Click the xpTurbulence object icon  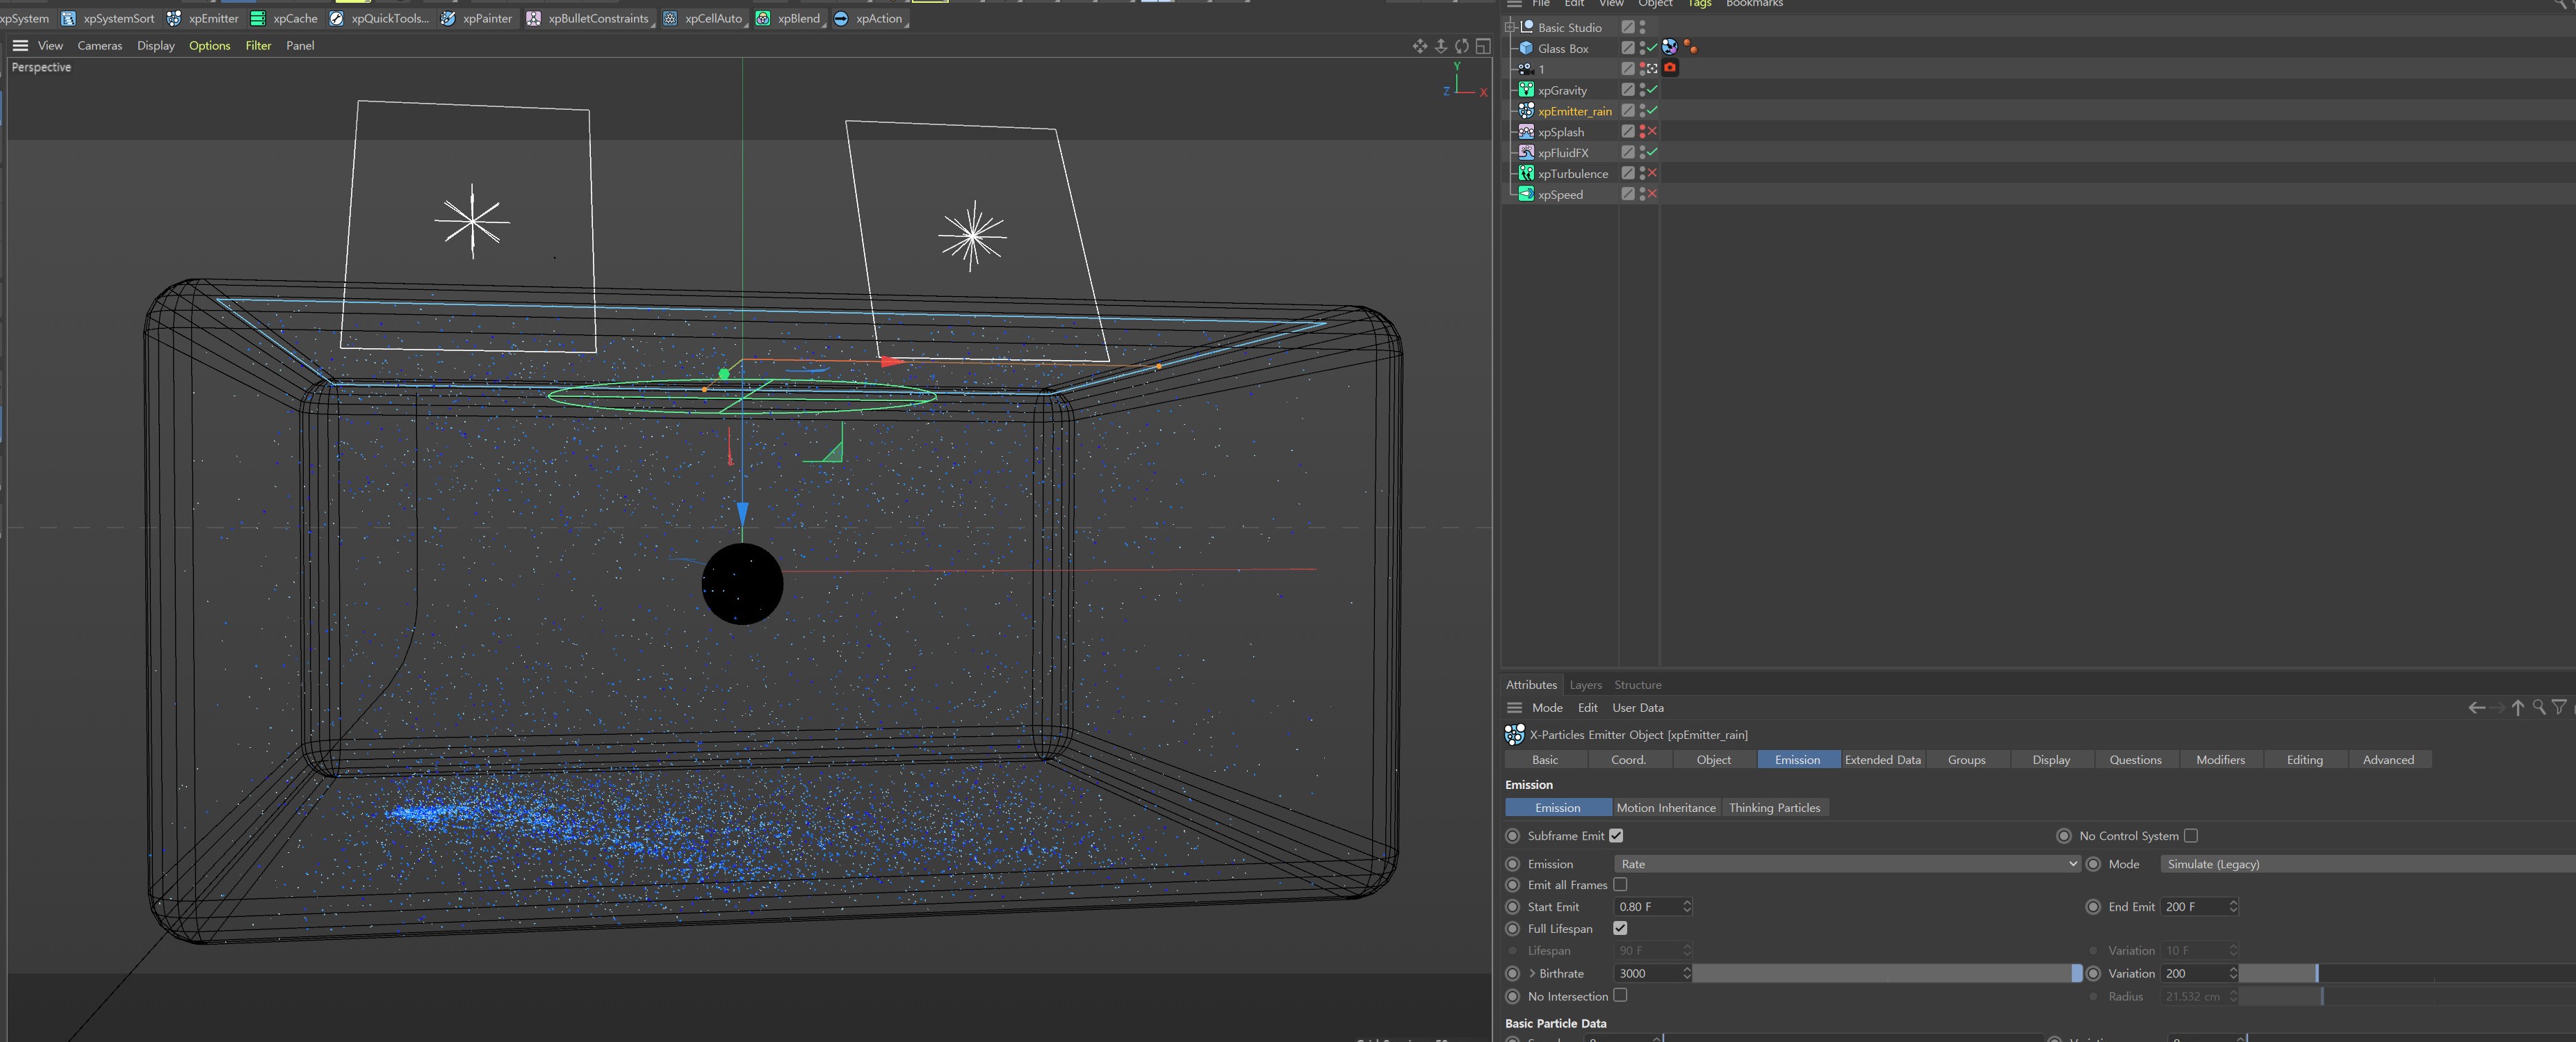[x=1526, y=173]
